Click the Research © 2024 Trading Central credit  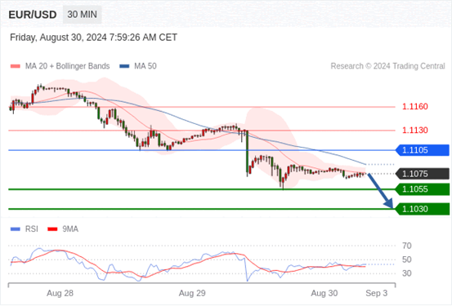click(387, 66)
